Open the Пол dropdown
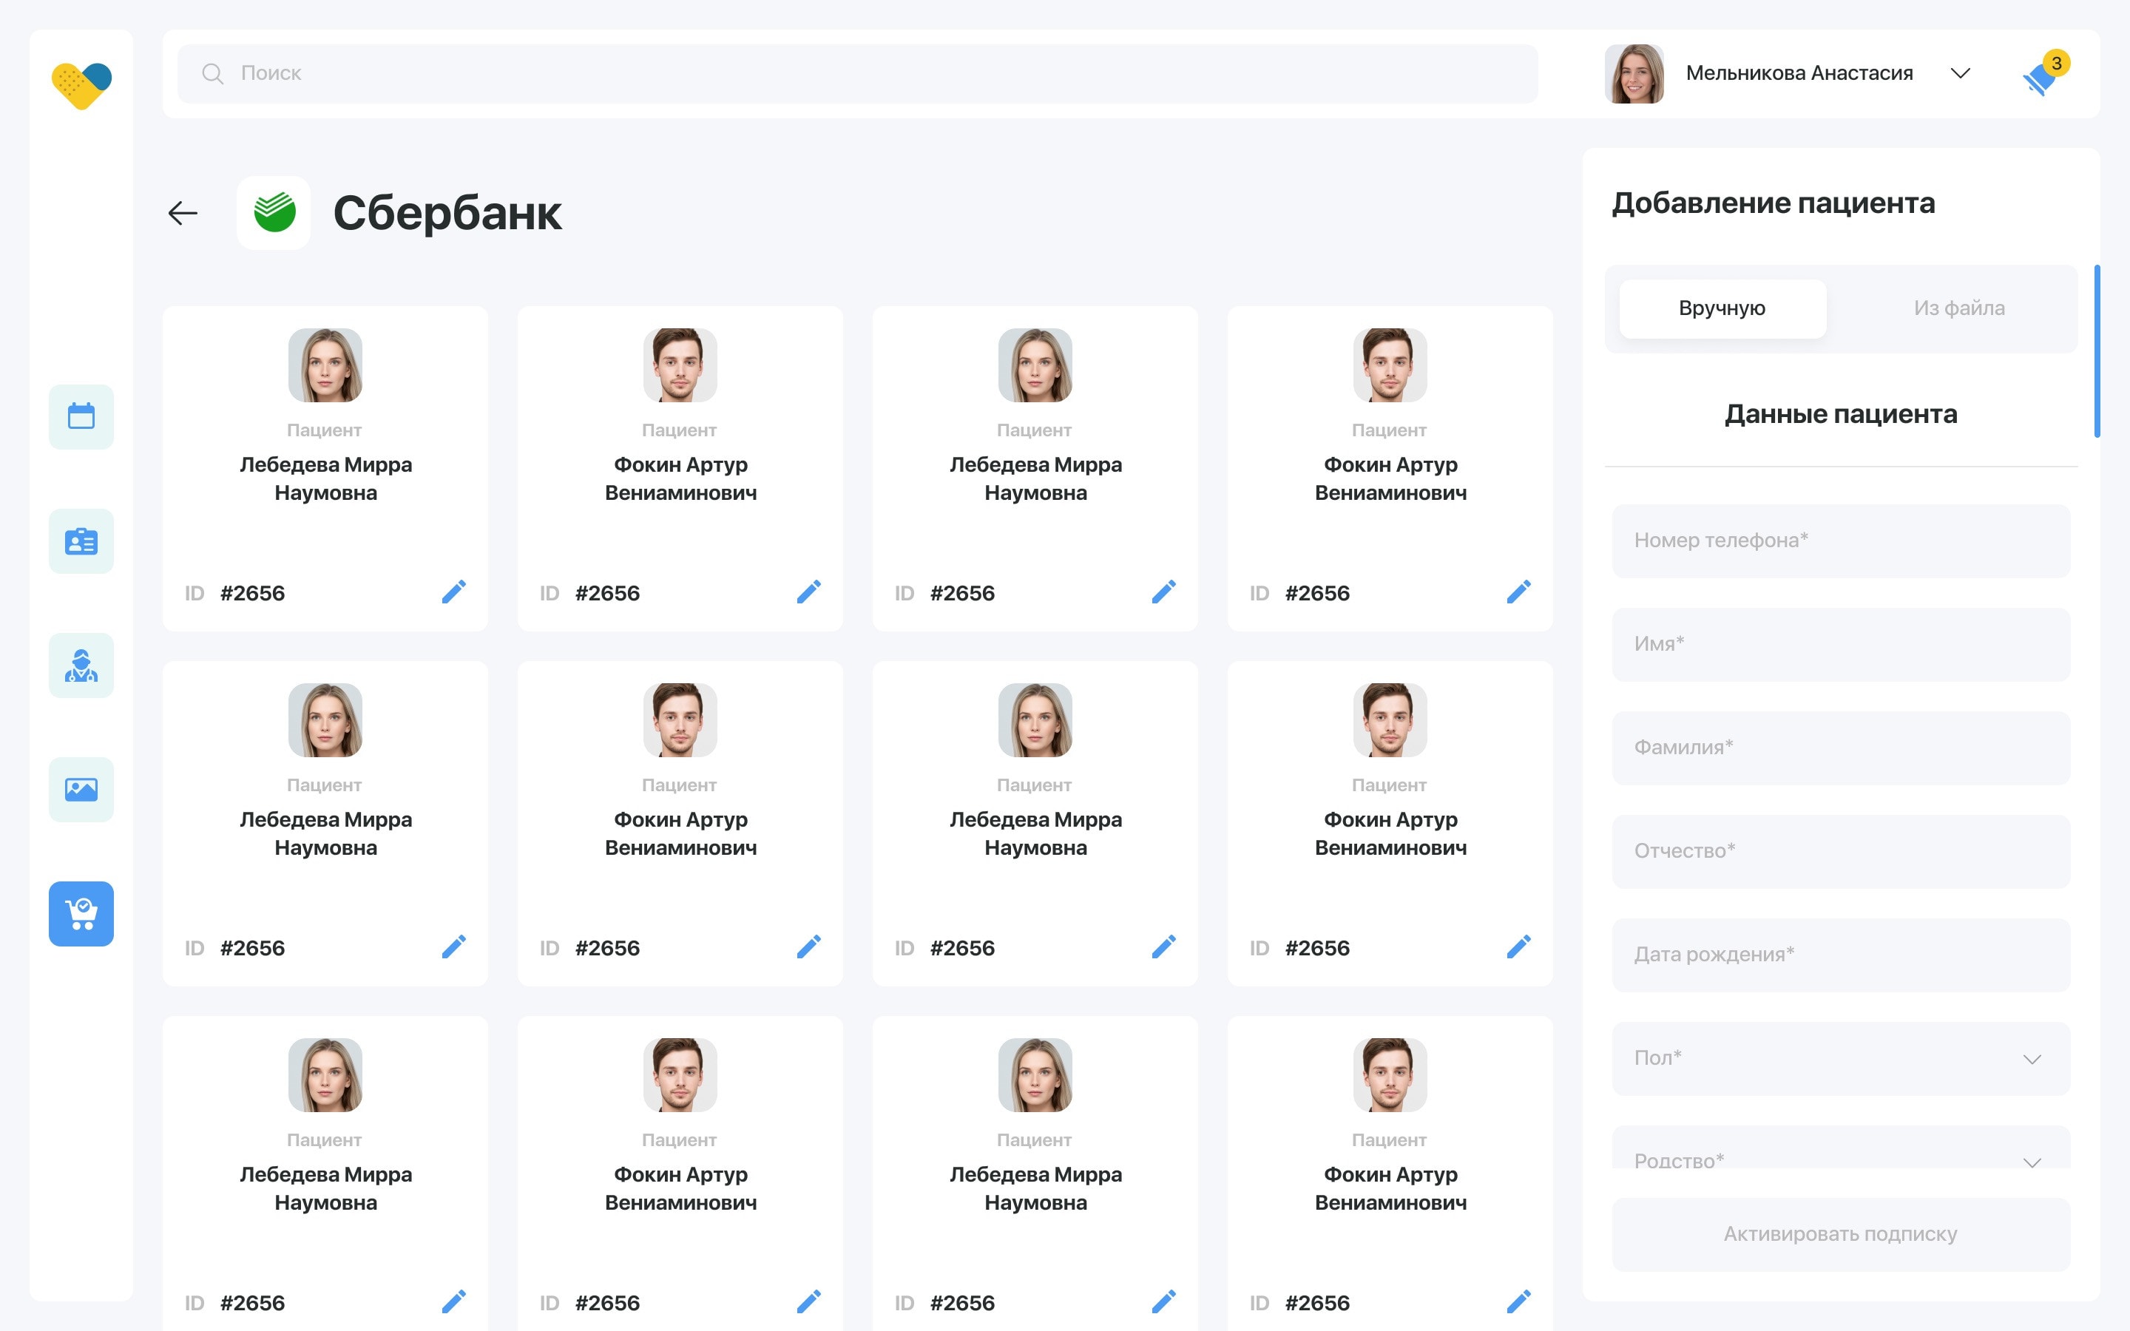 point(1842,1058)
